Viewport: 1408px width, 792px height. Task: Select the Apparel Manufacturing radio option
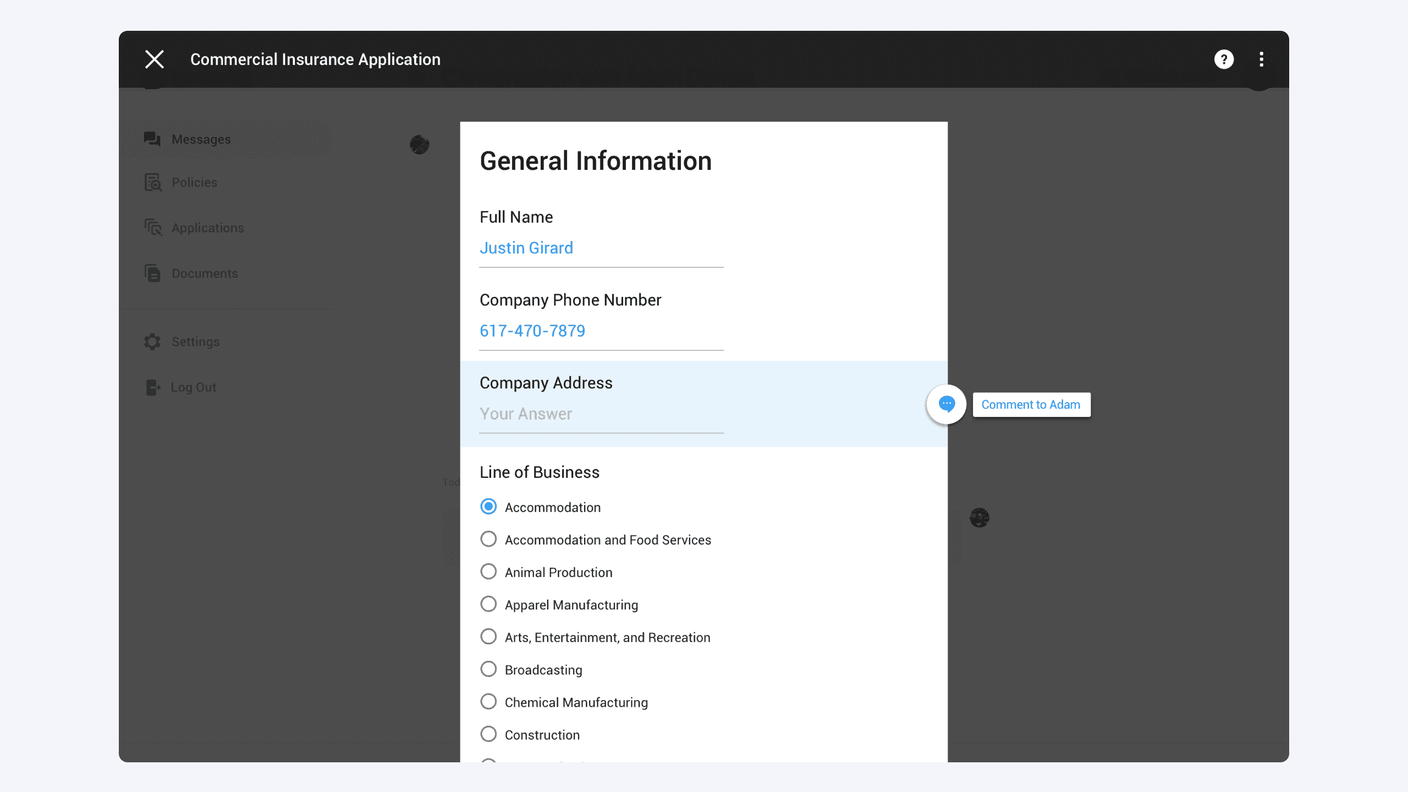(488, 604)
